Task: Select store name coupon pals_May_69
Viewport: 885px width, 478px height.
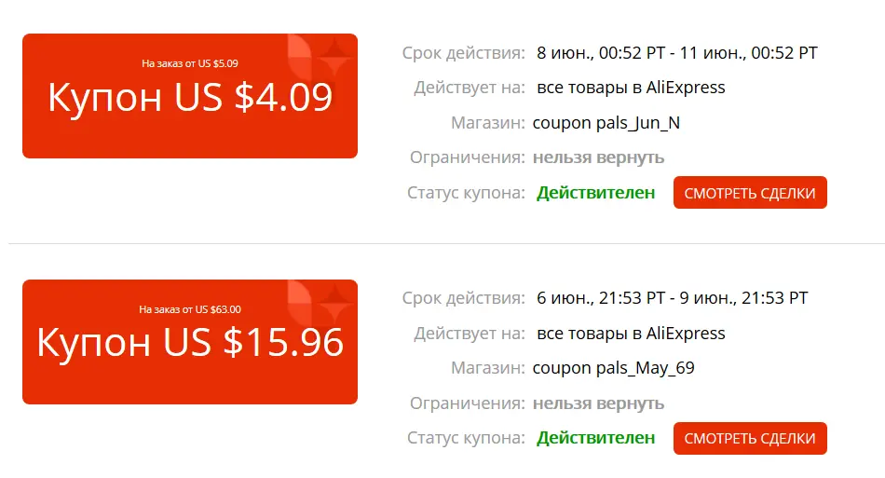Action: 614,368
